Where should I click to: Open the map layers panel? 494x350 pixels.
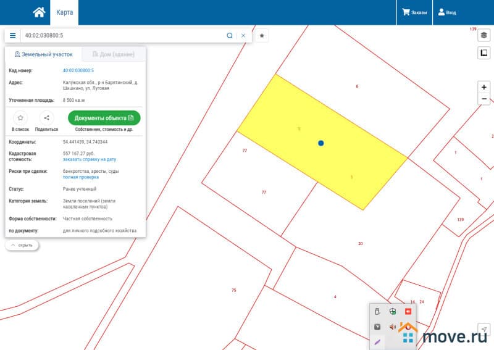coord(484,35)
